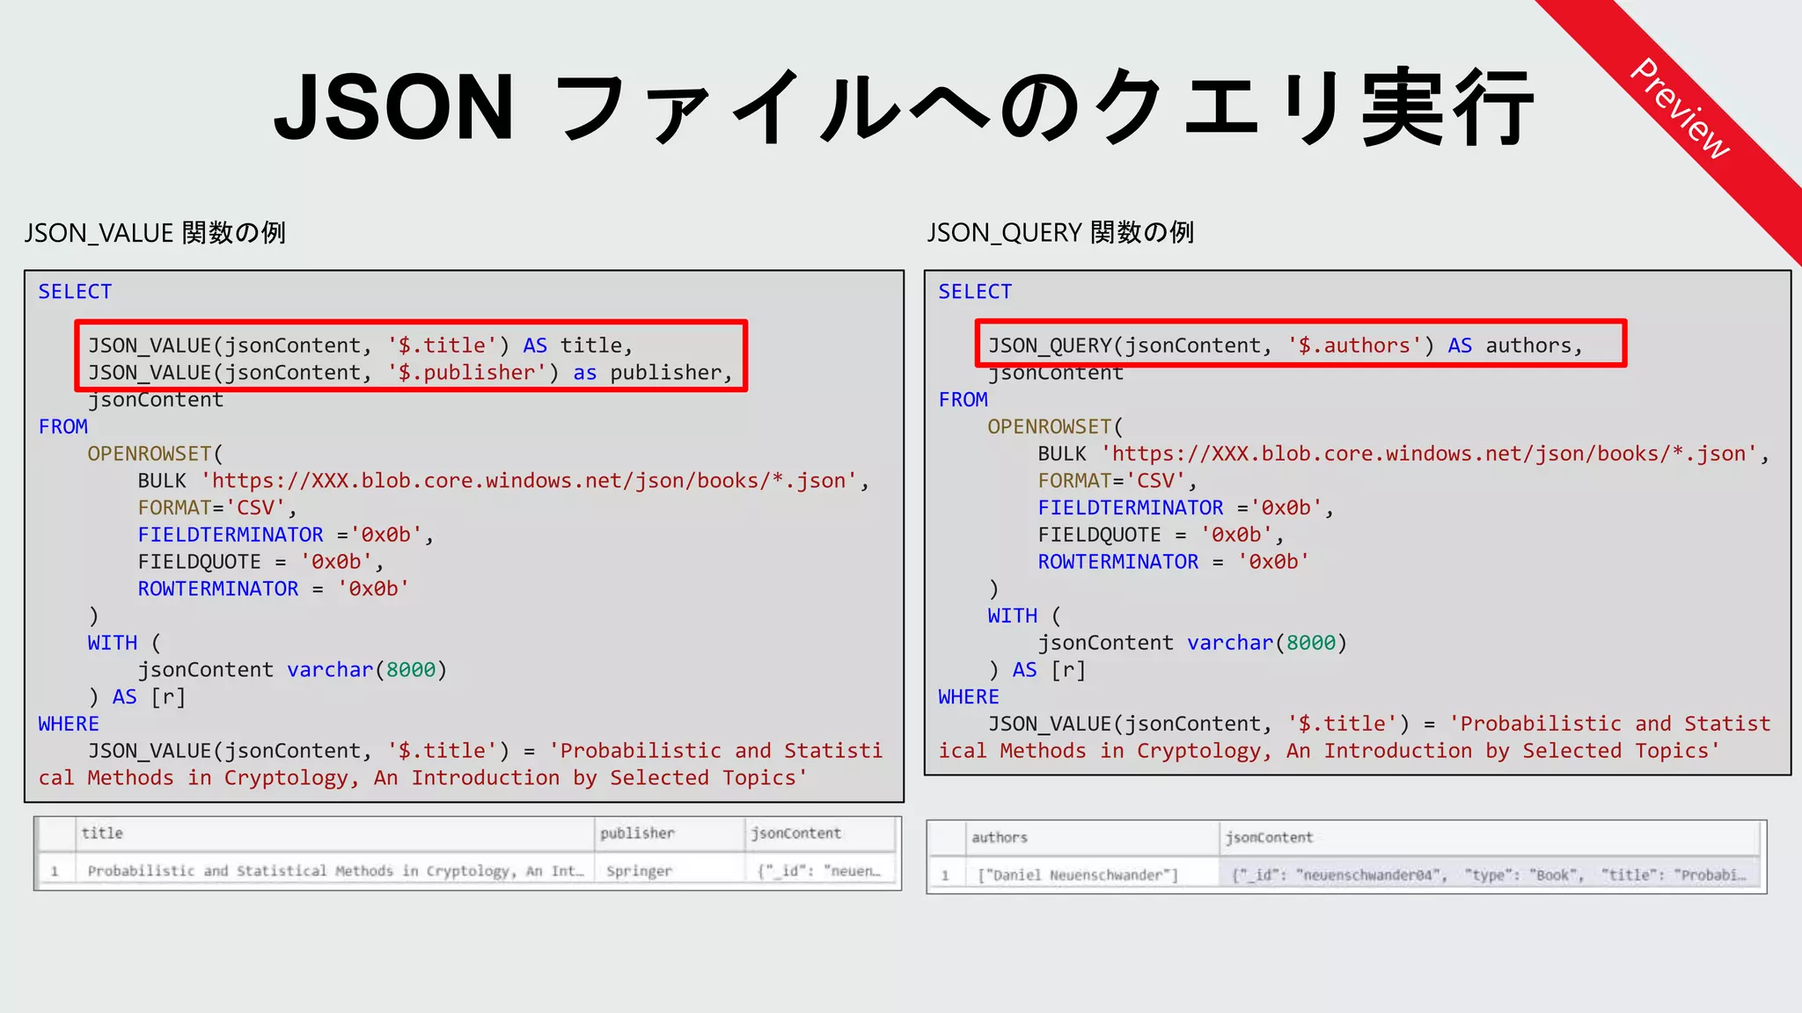Click jsonContent varchar(8000) in left code
The height and width of the screenshot is (1013, 1802).
point(293,670)
